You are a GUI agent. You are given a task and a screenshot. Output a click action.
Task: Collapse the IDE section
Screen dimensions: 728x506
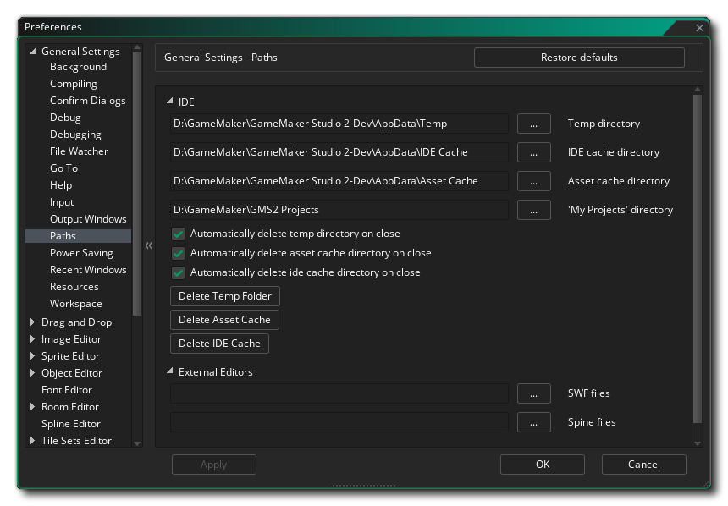pos(170,101)
